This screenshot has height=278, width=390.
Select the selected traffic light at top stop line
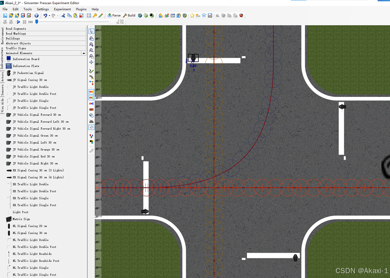point(193,58)
